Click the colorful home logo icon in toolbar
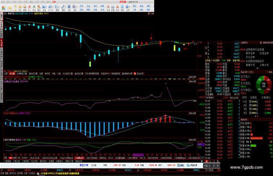 pyautogui.click(x=4, y=8)
